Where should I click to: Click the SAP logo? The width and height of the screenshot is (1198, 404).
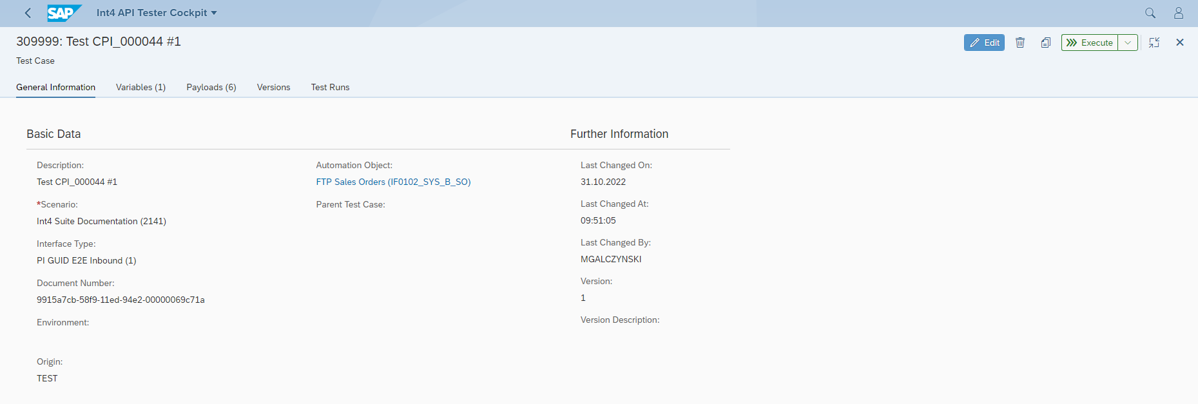(64, 13)
